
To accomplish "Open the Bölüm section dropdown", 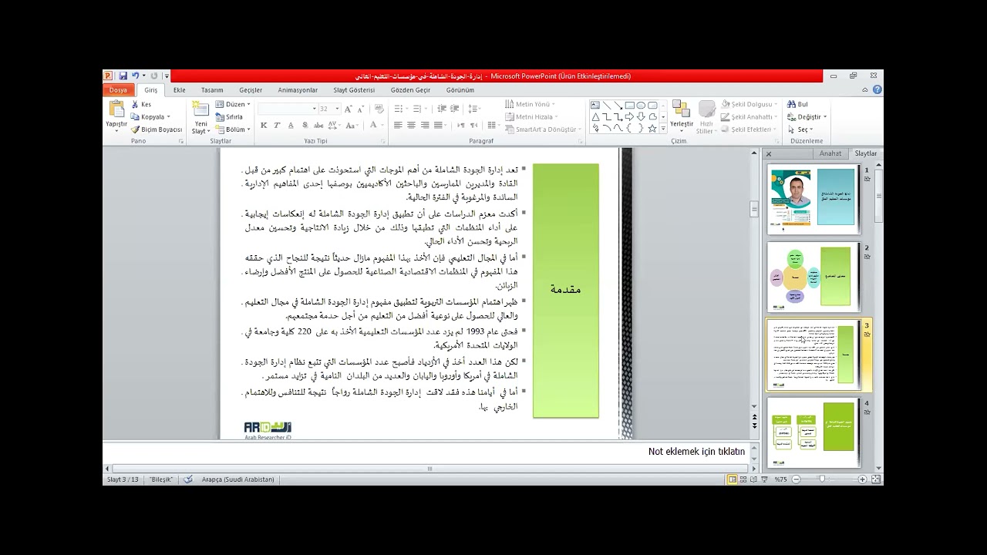I will pyautogui.click(x=232, y=129).
